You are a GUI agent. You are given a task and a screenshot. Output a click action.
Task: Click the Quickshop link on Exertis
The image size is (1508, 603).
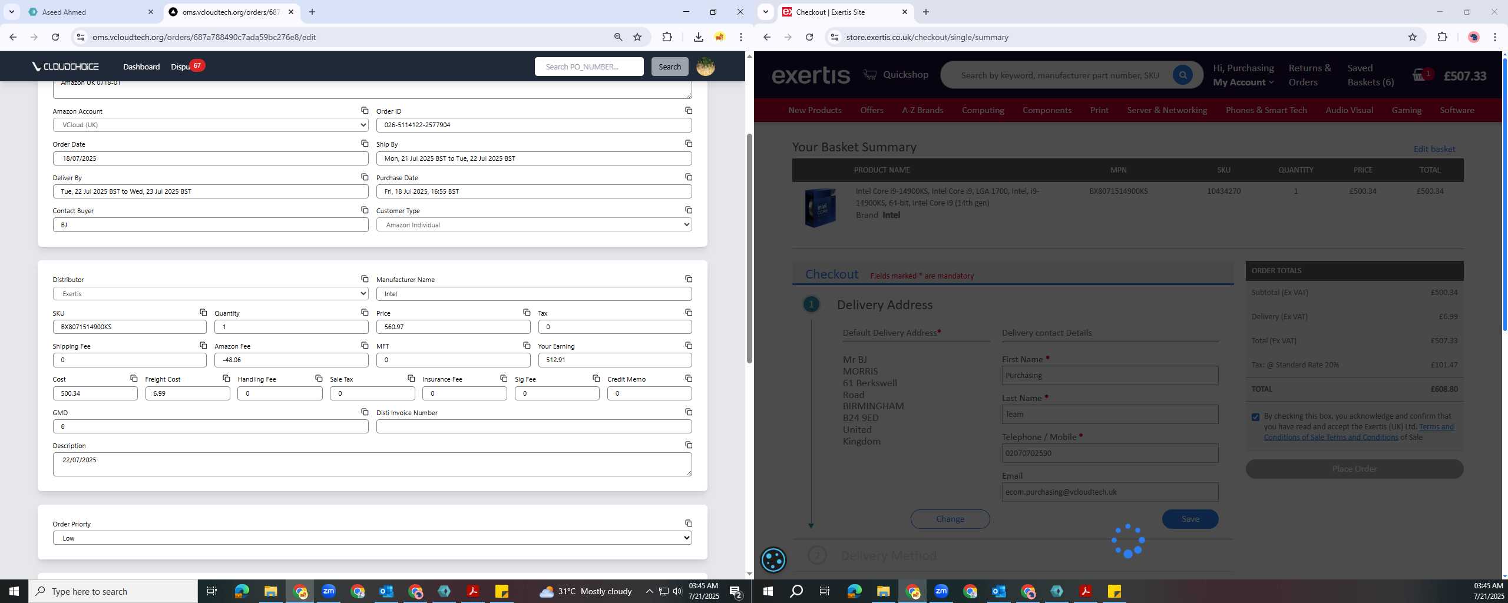895,75
